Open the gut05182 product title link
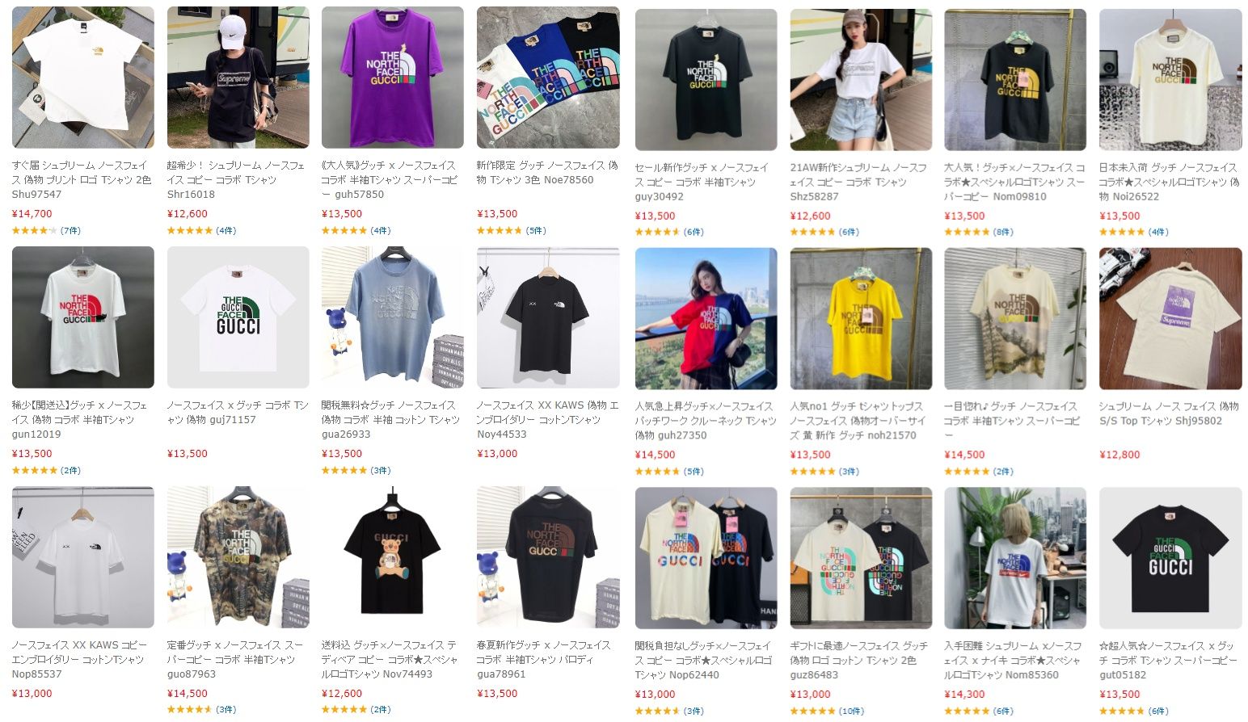Screen dimensions: 1248x722 pyautogui.click(x=1170, y=661)
